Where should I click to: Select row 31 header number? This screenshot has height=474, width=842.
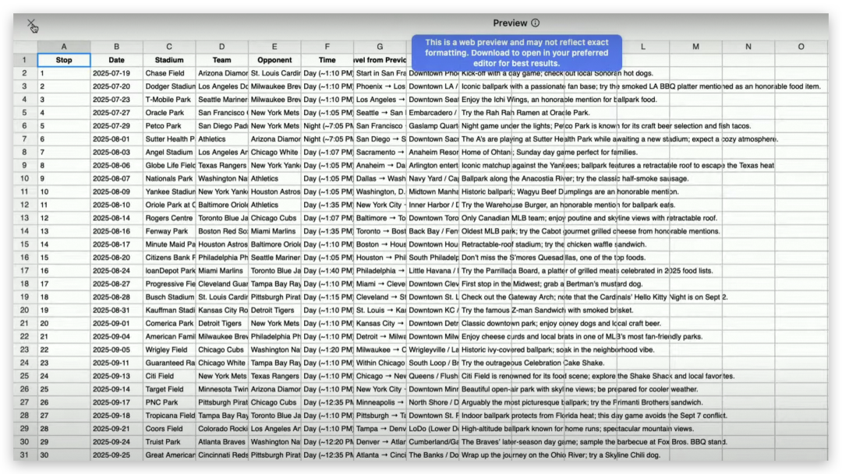25,455
